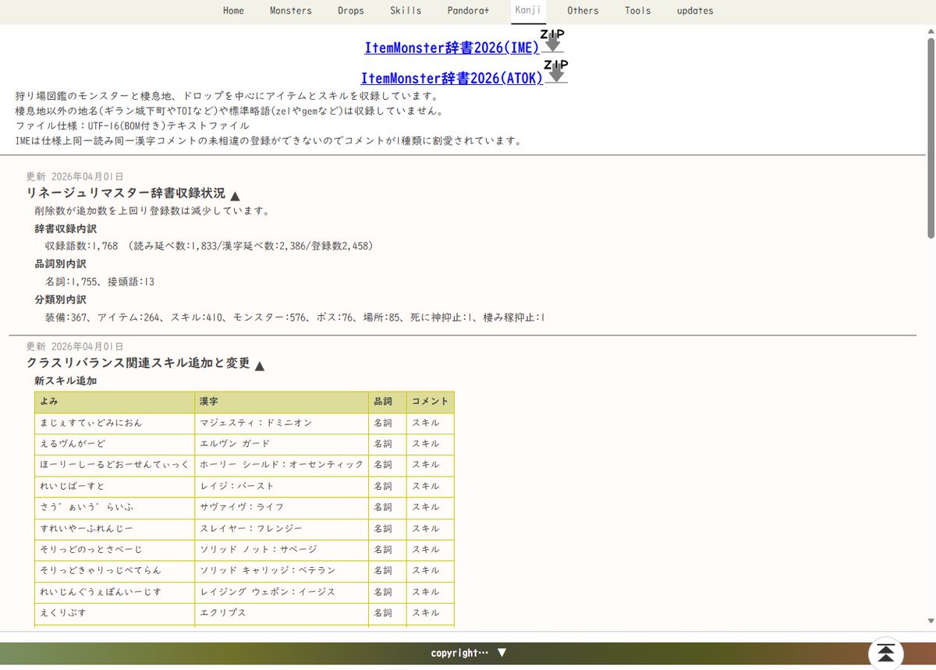
Task: Click the 品詞別内訳 subheading
Action: 60,264
